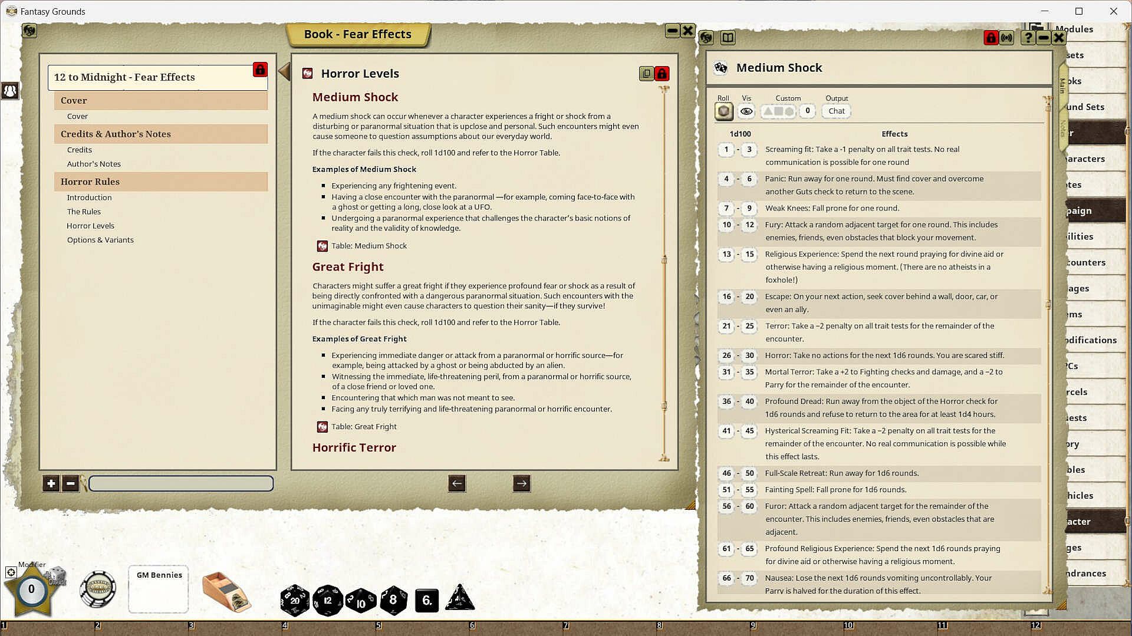1132x636 pixels.
Task: Click the Horror Levels page icon
Action: [307, 73]
